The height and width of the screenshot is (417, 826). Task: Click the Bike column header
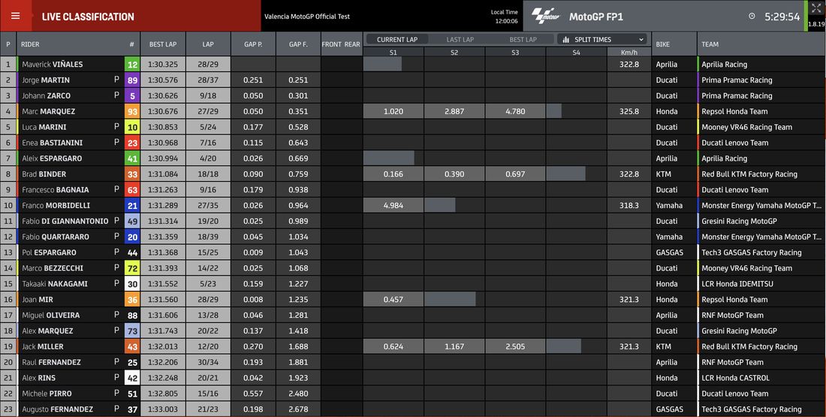coord(674,44)
